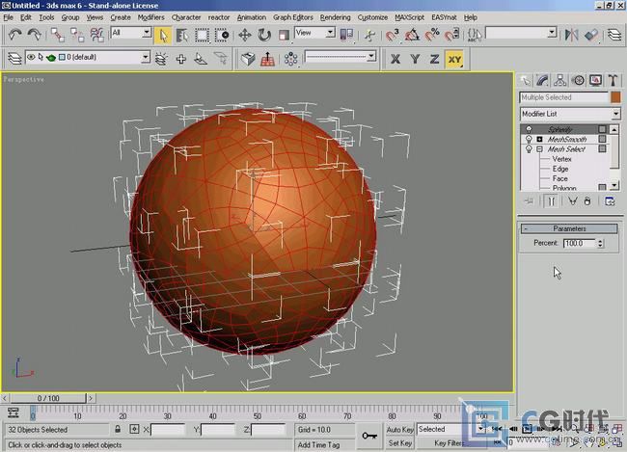Restrict to X axis

[x=395, y=59]
